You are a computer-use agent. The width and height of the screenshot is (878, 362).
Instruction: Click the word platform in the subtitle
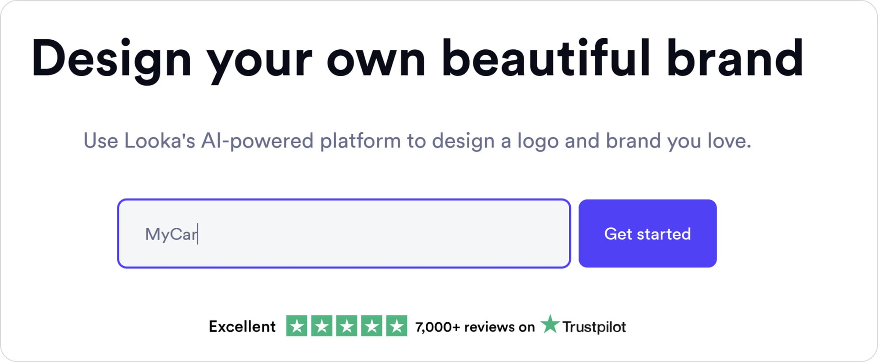pos(360,141)
